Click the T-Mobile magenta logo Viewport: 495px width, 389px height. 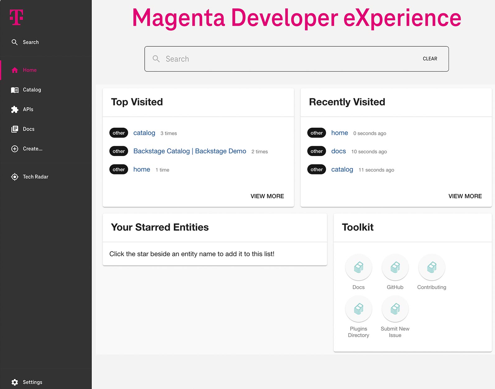pos(16,17)
